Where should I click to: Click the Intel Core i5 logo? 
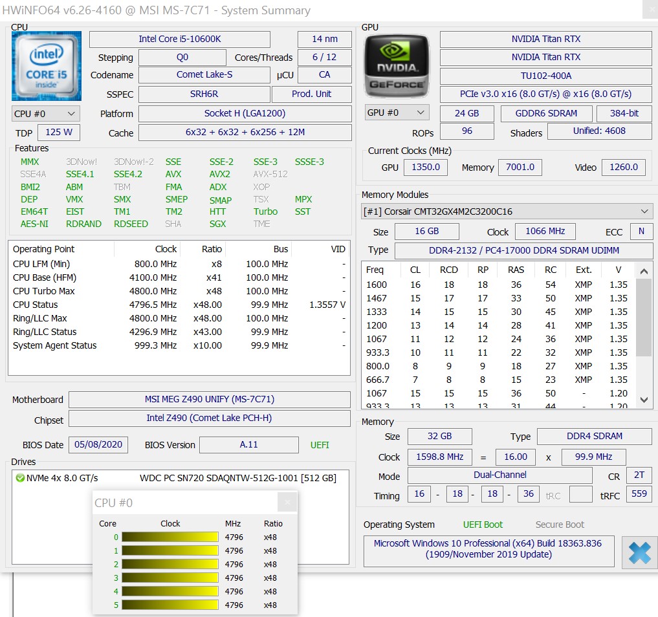[46, 66]
